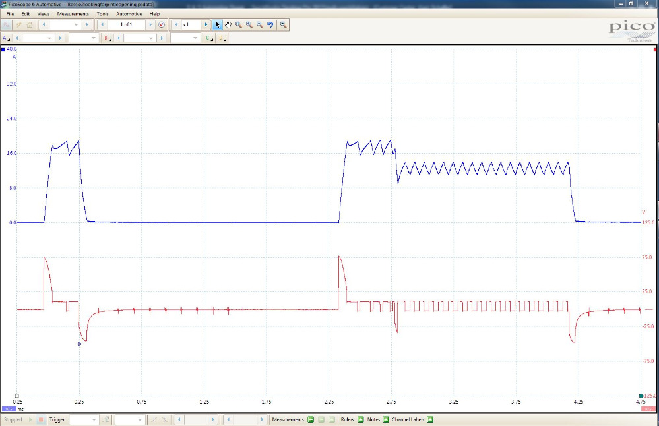Increase the pre-trigger percentage
659x426 pixels.
click(263, 419)
